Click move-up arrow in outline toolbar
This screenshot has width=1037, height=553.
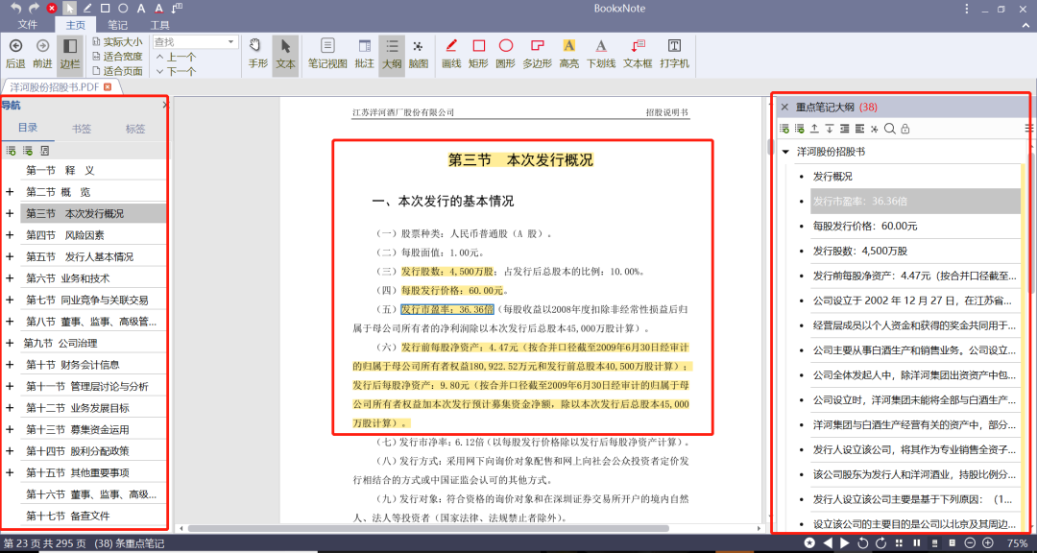[x=814, y=129]
